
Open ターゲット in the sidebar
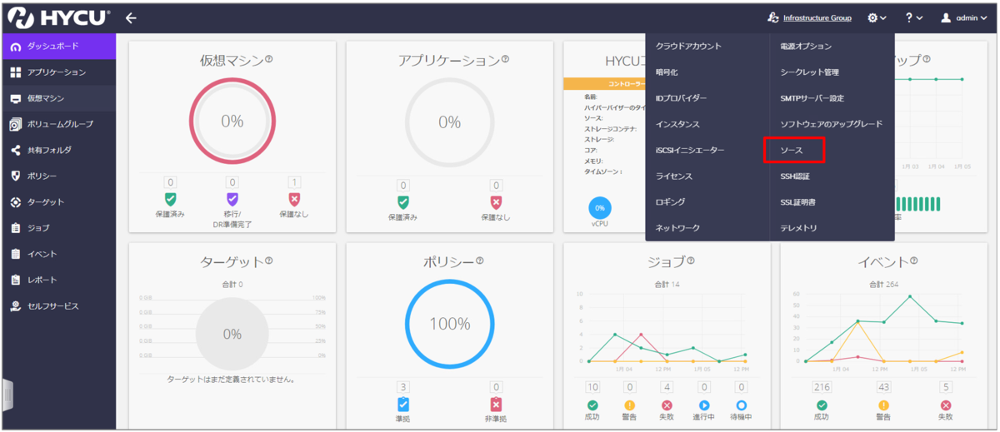pos(58,201)
